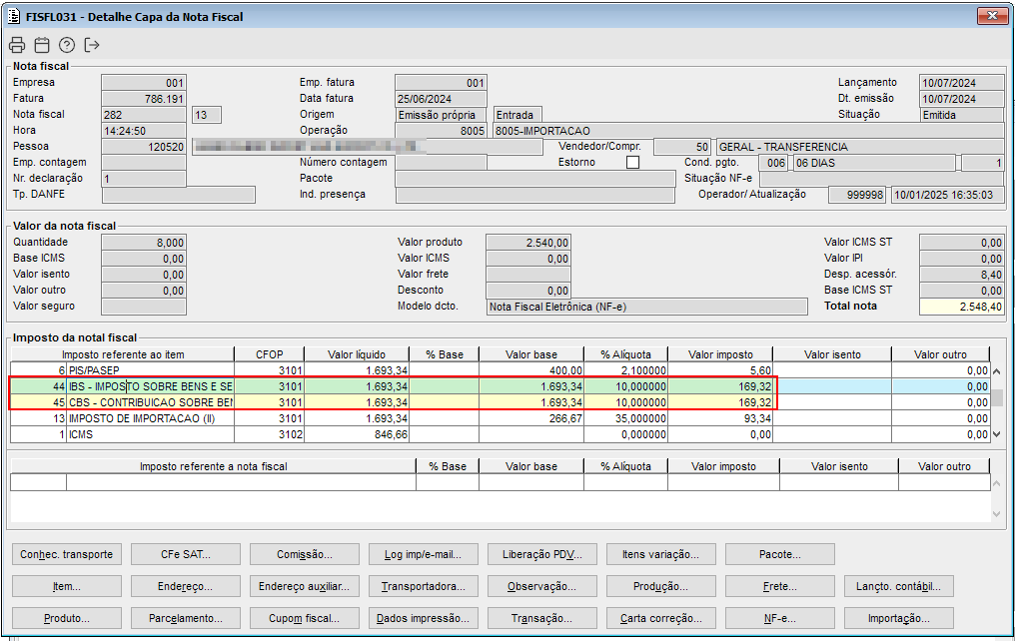Click the Nota fiscal field 282

point(144,115)
